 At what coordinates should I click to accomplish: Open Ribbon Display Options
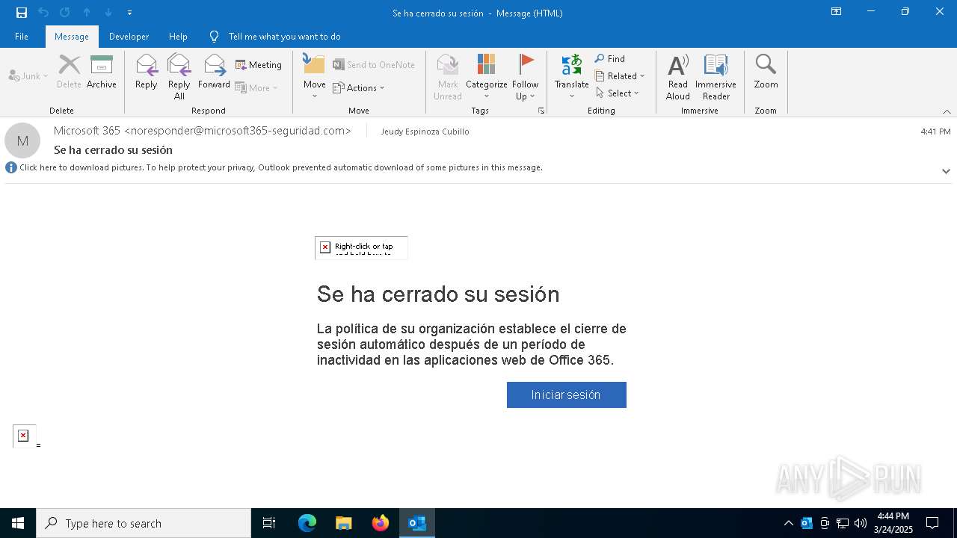point(837,12)
